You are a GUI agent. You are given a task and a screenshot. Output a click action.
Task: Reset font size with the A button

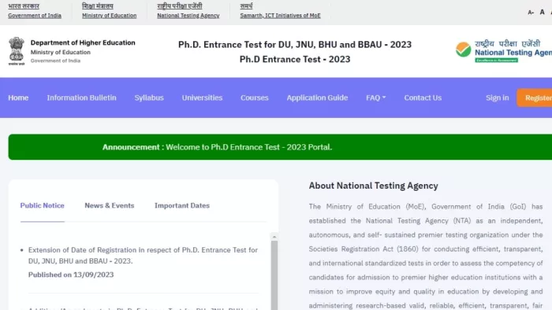pos(543,12)
